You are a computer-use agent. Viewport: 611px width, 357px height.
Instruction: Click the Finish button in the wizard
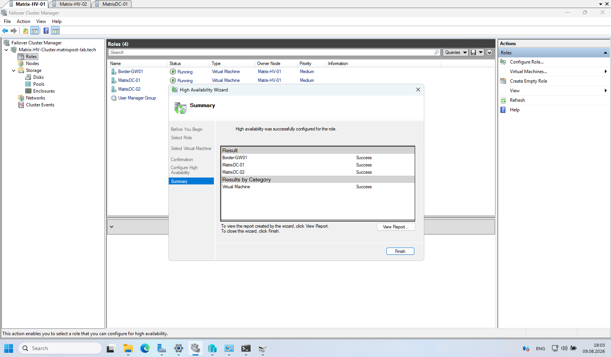[x=400, y=251]
